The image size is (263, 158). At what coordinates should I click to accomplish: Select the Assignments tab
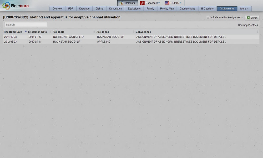point(227,9)
